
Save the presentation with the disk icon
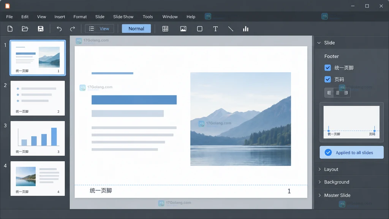[40, 29]
